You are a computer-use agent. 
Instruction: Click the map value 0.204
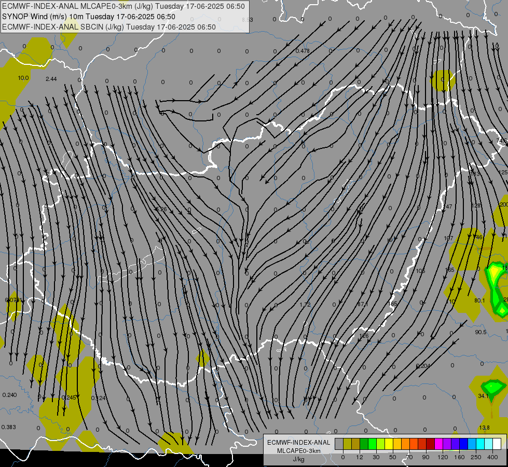[423, 366]
